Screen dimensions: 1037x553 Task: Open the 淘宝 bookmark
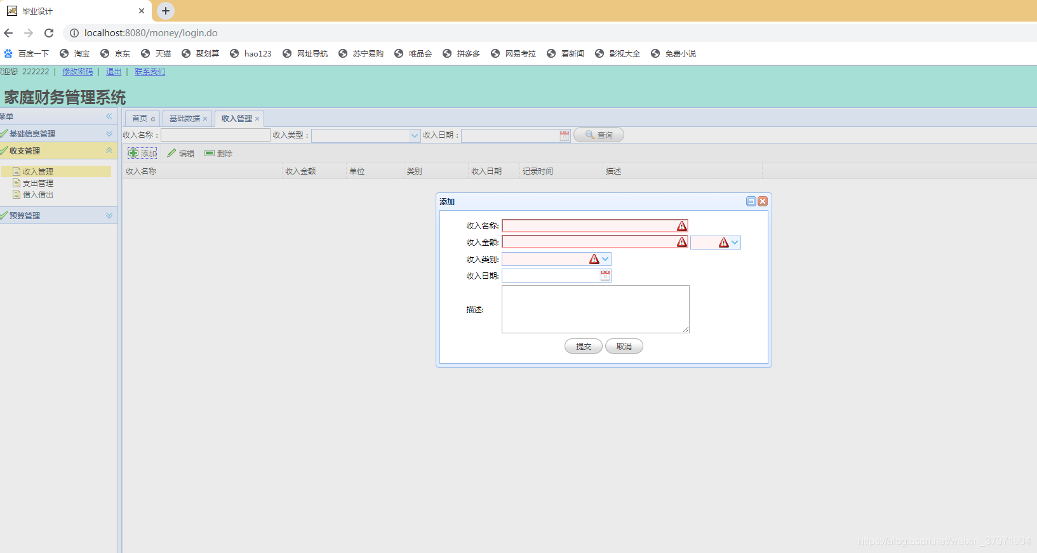pyautogui.click(x=75, y=54)
